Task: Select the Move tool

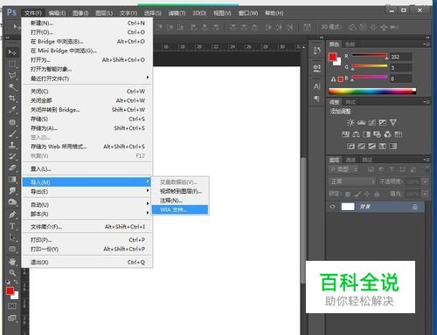Action: [12, 52]
